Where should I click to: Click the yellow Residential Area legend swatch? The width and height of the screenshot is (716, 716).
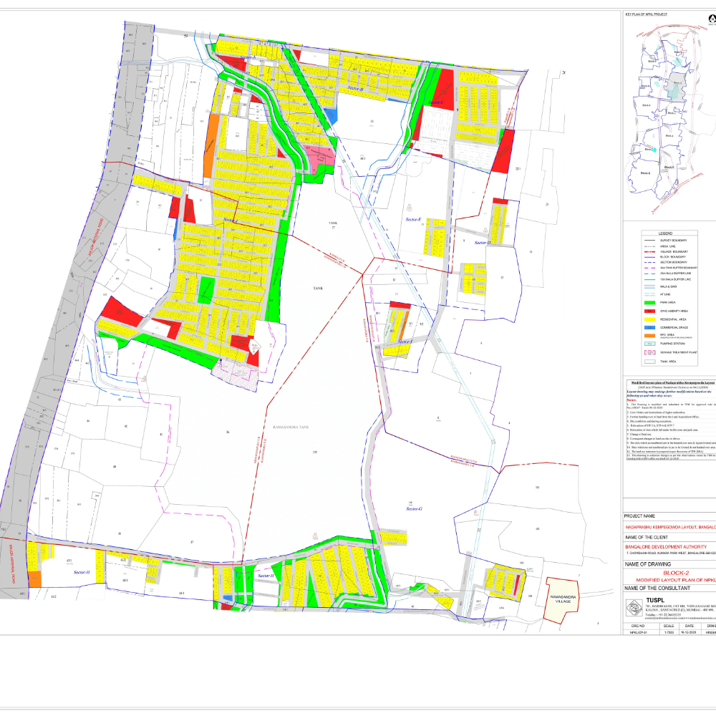coord(650,319)
